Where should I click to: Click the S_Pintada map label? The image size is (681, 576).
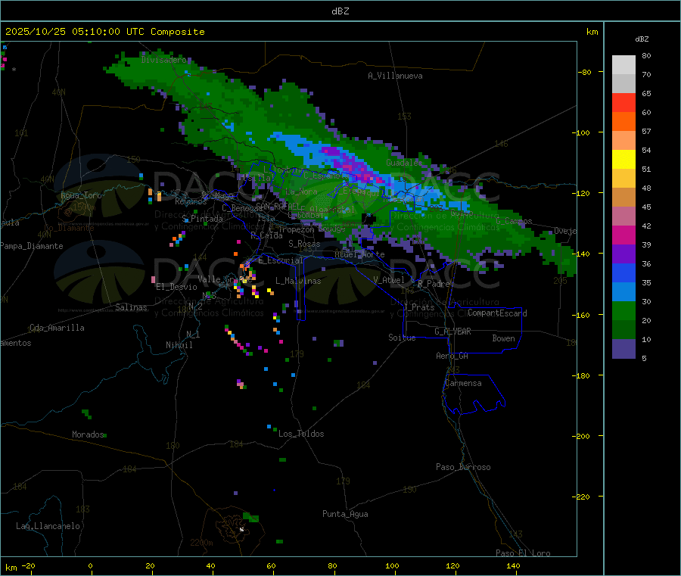pos(202,219)
